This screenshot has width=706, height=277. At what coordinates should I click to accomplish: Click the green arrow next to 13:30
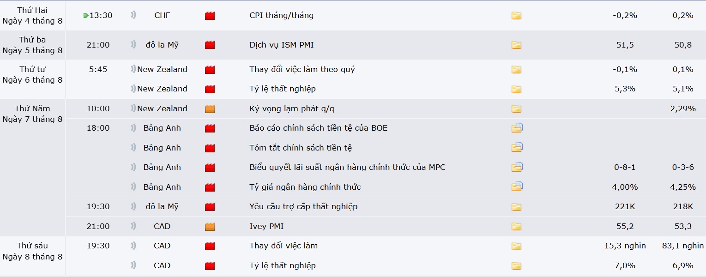pyautogui.click(x=86, y=16)
